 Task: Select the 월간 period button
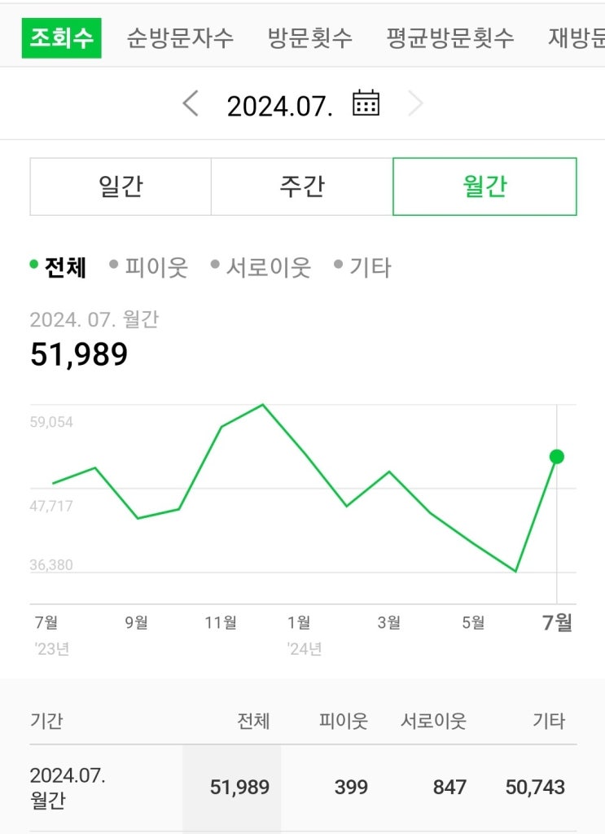[484, 187]
